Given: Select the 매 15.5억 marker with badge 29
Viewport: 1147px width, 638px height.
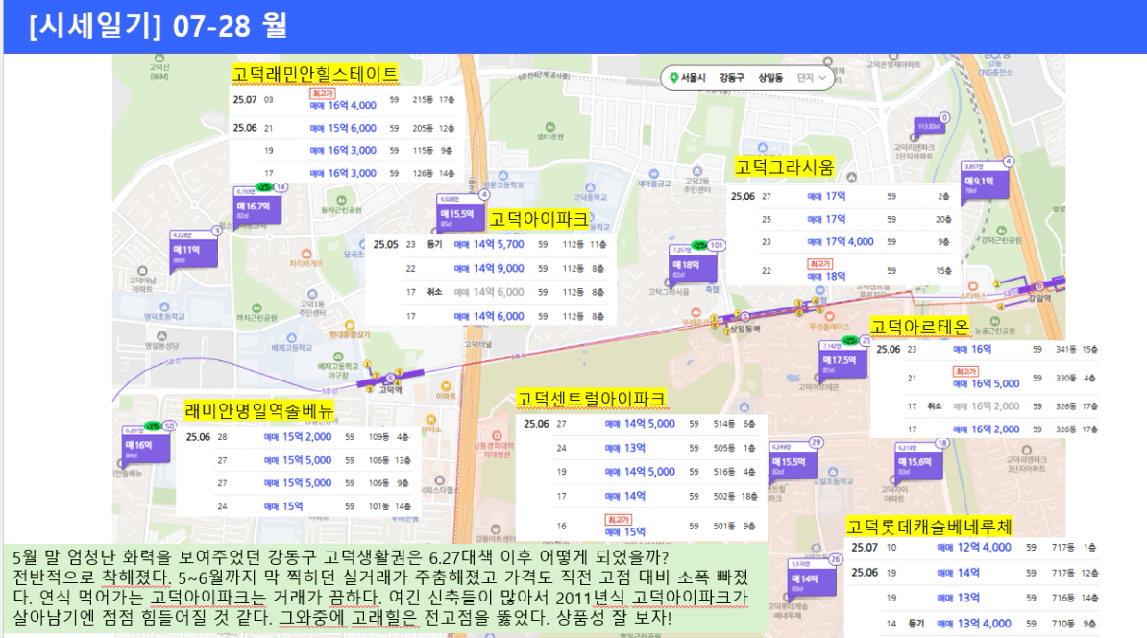Looking at the screenshot, I should click(x=793, y=463).
